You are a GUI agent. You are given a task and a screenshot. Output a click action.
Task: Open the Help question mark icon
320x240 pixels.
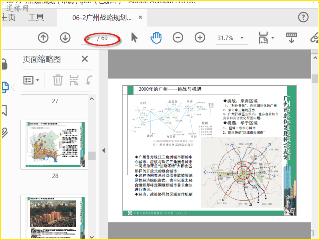304,17
